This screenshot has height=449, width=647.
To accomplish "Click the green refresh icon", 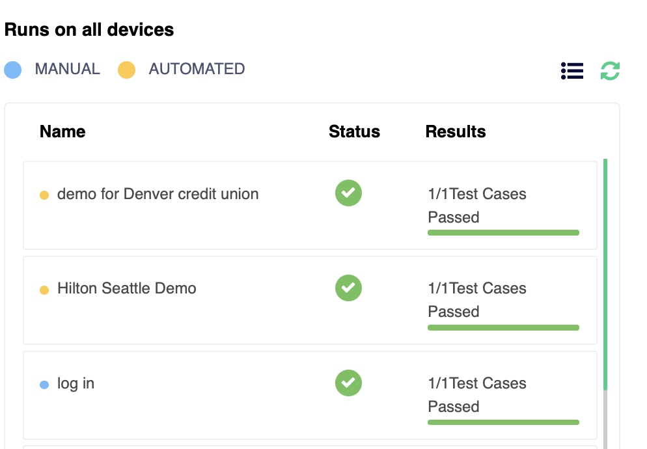I will (x=610, y=70).
